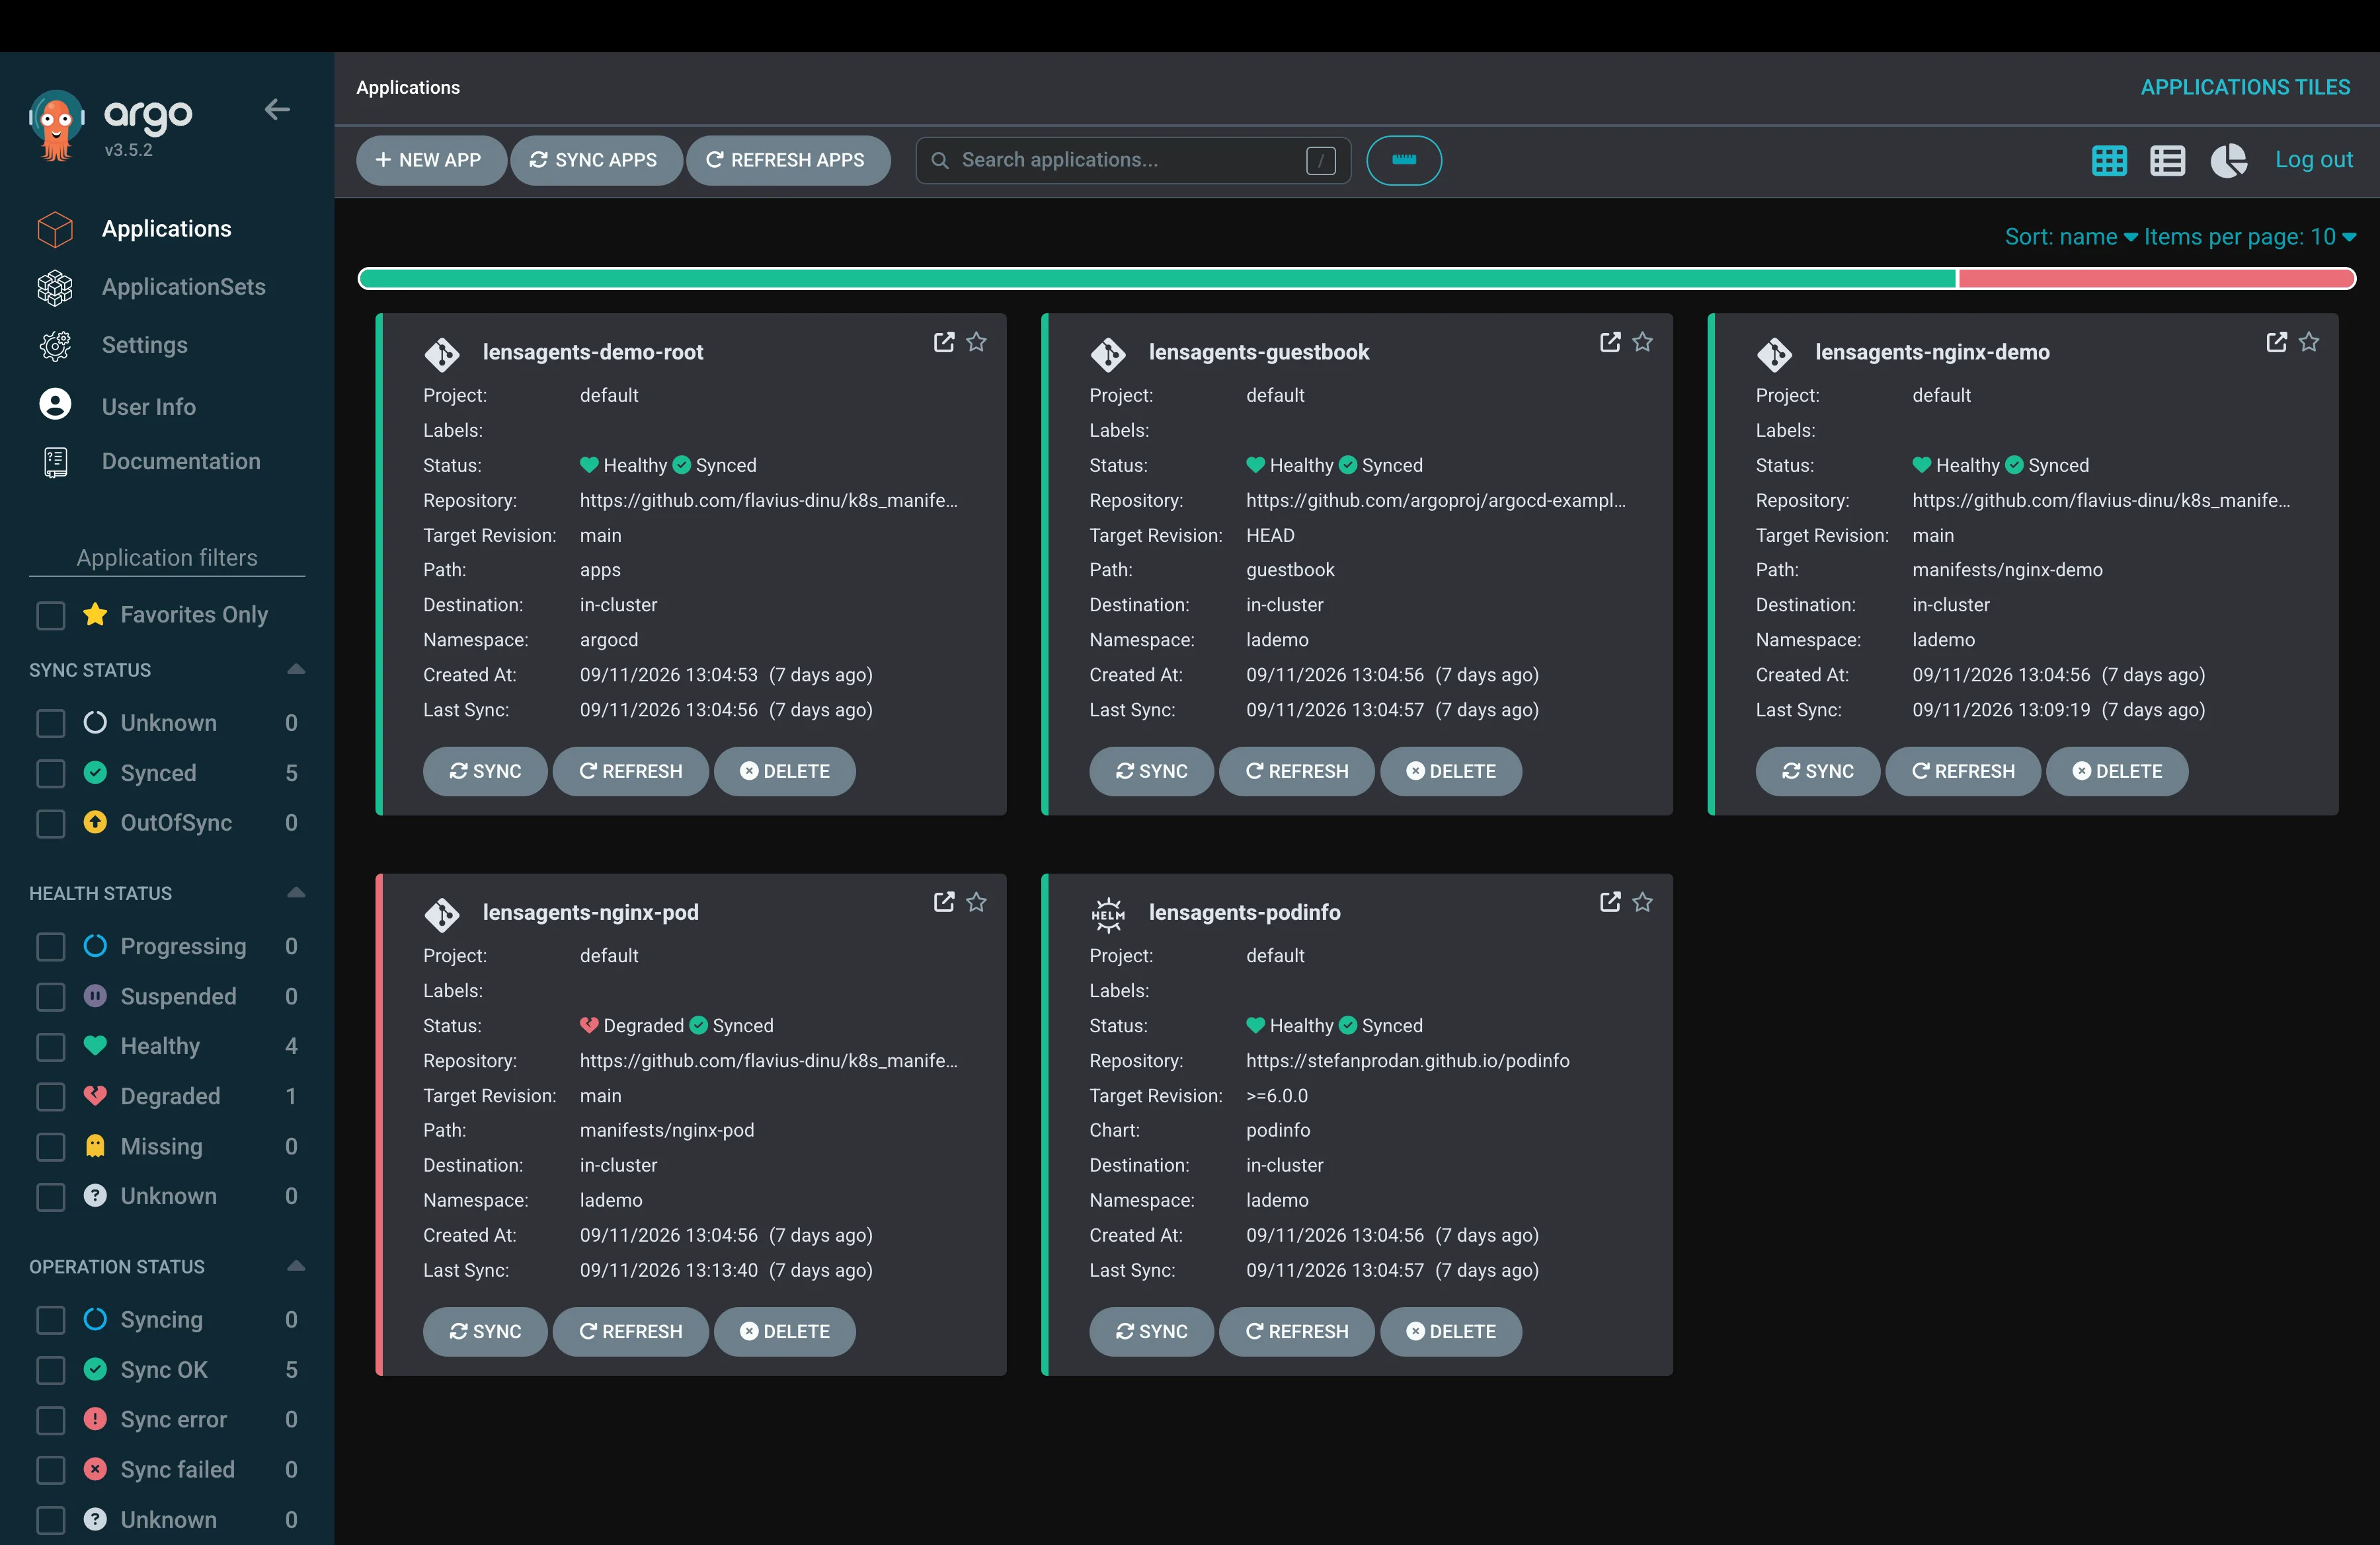Collapse the HEALTH STATUS section

click(x=295, y=892)
